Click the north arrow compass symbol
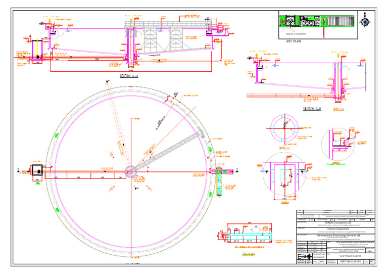Screen dimensions: 388x274 [x=365, y=21]
